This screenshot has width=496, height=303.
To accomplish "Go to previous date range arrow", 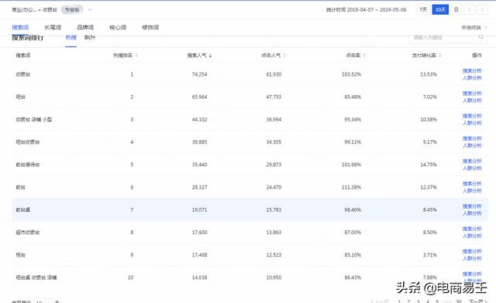I will (470, 10).
